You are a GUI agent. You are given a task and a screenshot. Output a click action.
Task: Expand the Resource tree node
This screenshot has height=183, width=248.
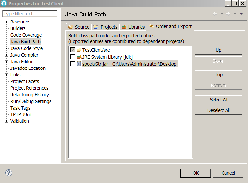(x=6, y=22)
